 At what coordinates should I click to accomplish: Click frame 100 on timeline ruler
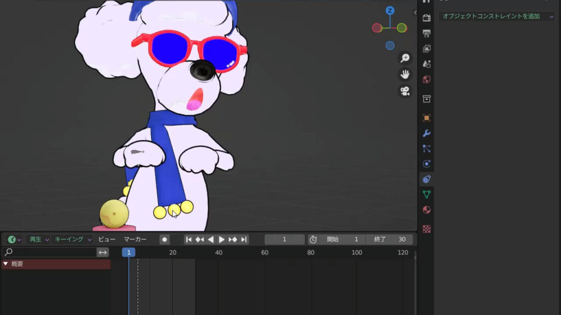tap(357, 253)
